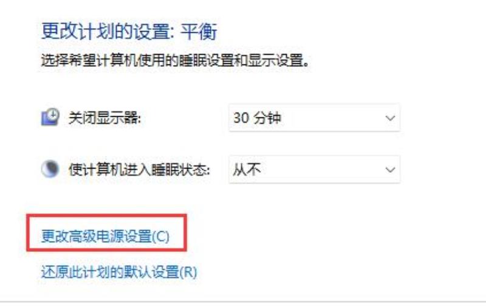Click the 关闭显示器 label text
486x306 pixels.
[x=104, y=118]
